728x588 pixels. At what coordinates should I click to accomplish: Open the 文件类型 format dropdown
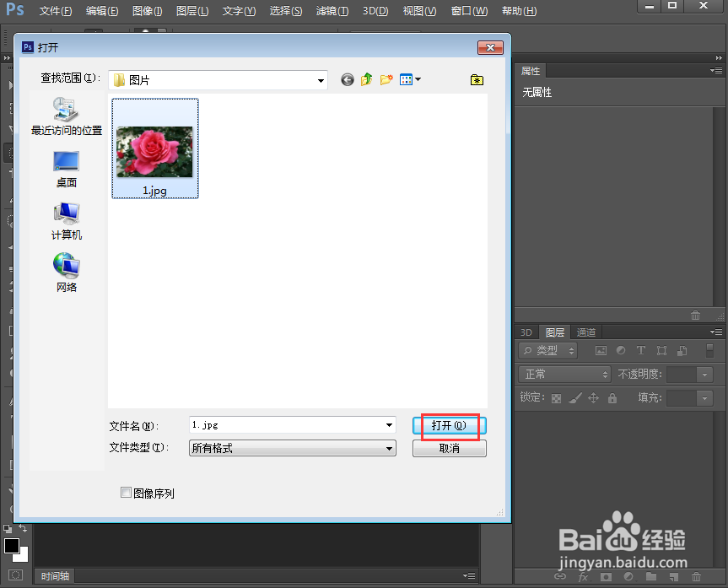[x=293, y=448]
